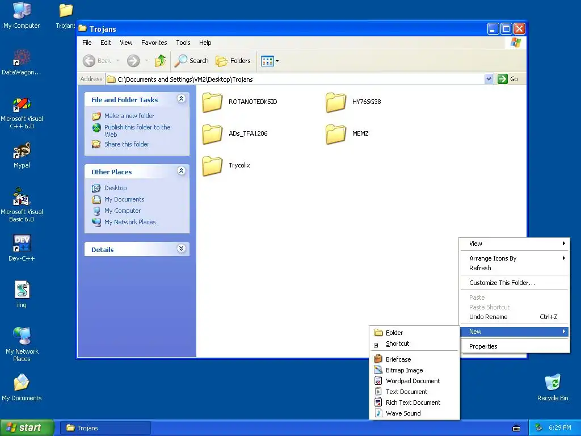Expand Arrange Icons By submenu
581x436 pixels.
(x=514, y=258)
